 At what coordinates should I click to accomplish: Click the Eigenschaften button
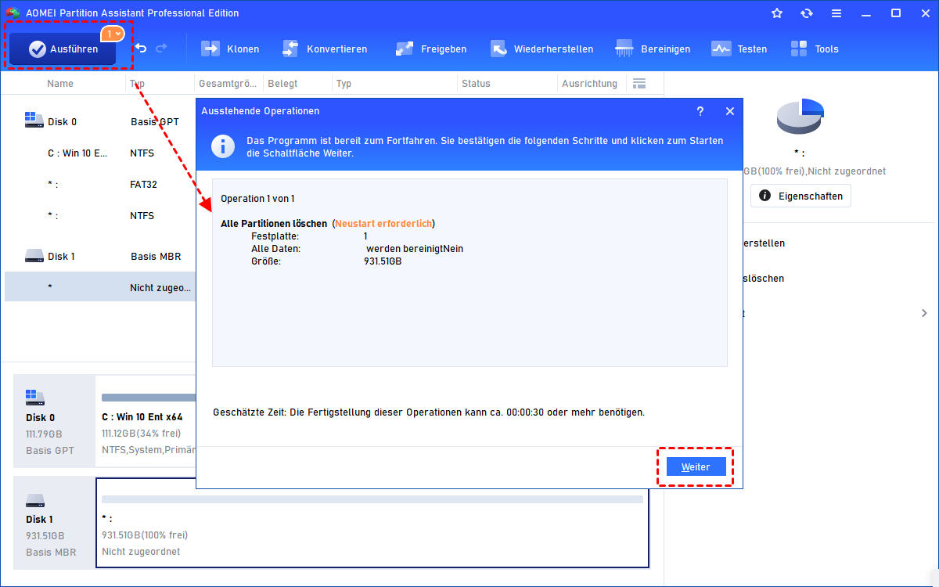click(x=800, y=196)
